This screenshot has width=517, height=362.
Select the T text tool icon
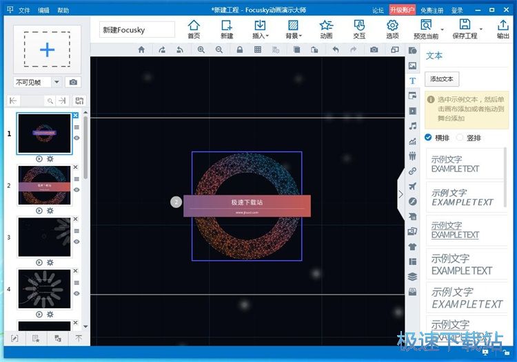coord(412,81)
